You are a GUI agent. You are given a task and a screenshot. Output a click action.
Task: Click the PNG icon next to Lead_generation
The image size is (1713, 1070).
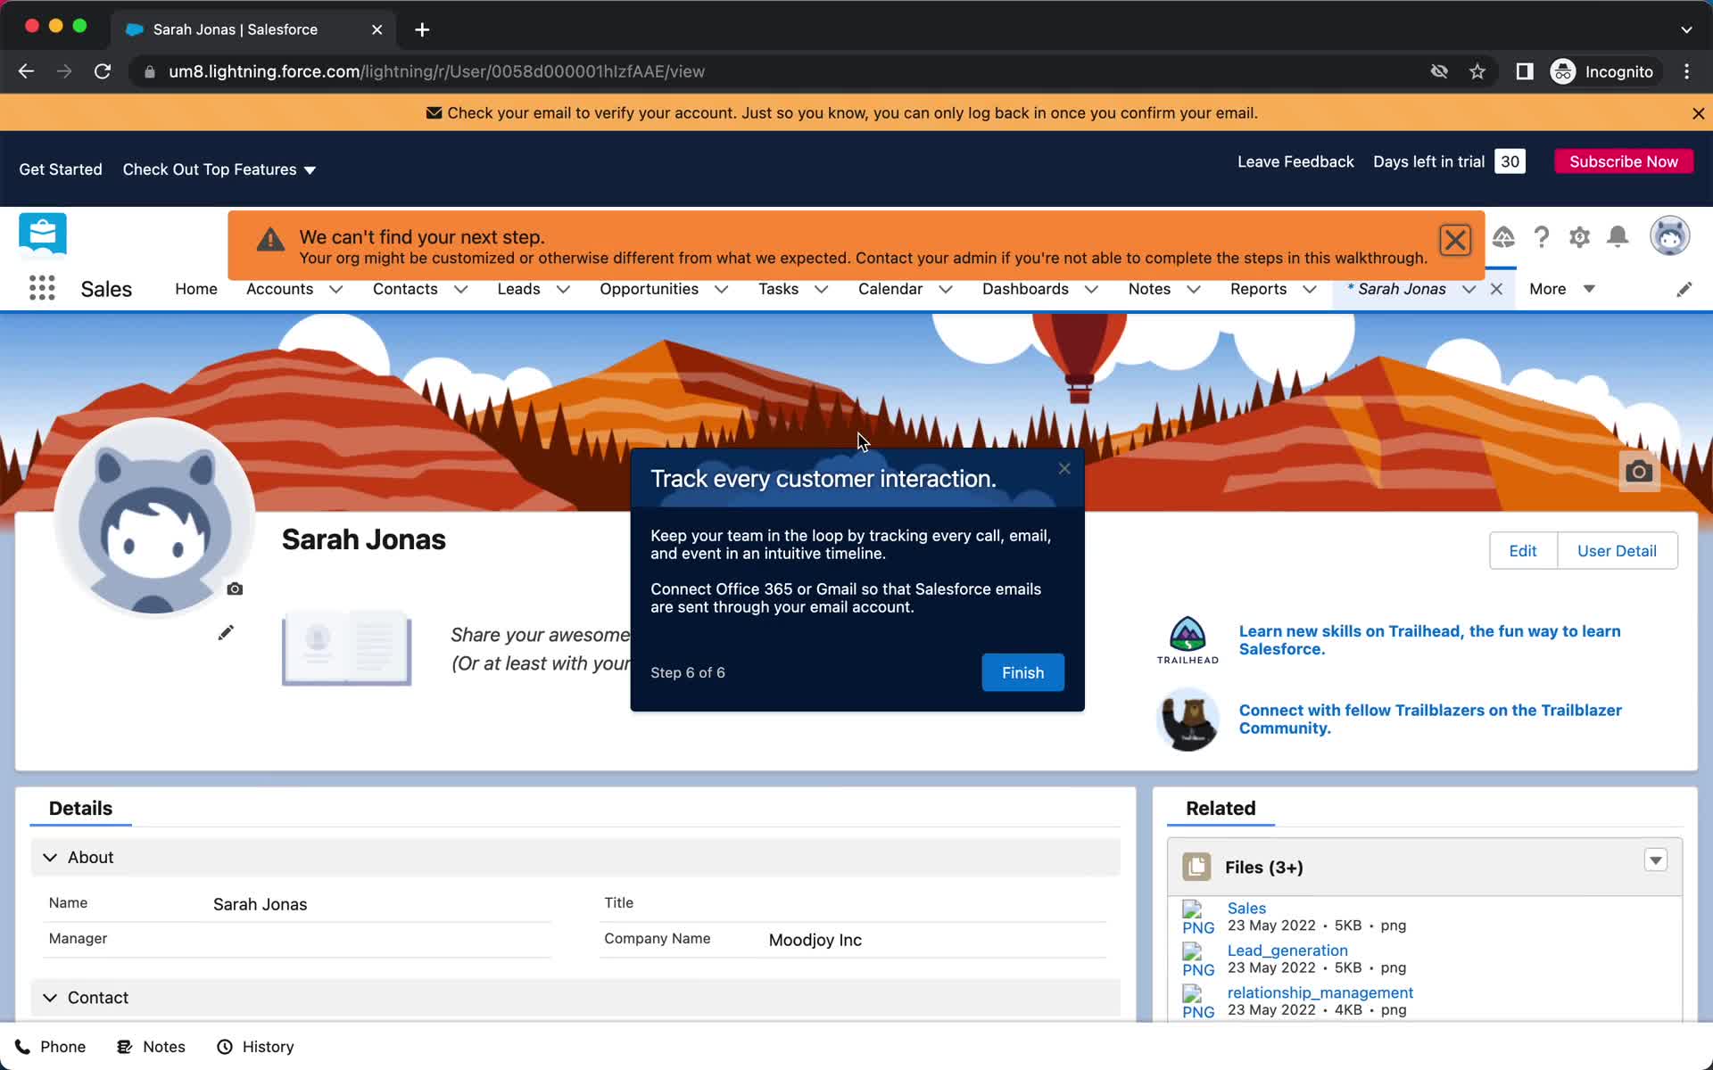[1197, 960]
